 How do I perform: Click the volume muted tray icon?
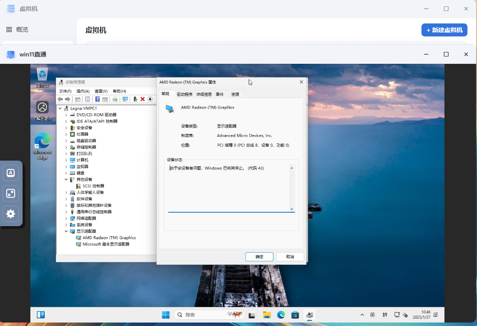[x=405, y=315]
